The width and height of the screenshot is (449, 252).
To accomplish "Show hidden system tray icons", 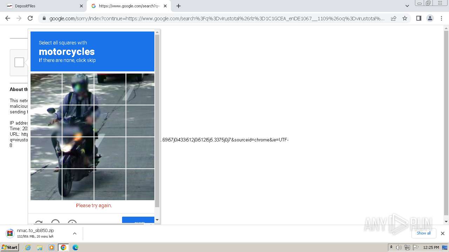I will point(391,247).
